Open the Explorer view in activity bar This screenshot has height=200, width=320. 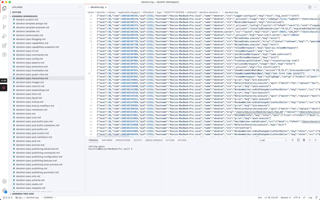pos(4,8)
